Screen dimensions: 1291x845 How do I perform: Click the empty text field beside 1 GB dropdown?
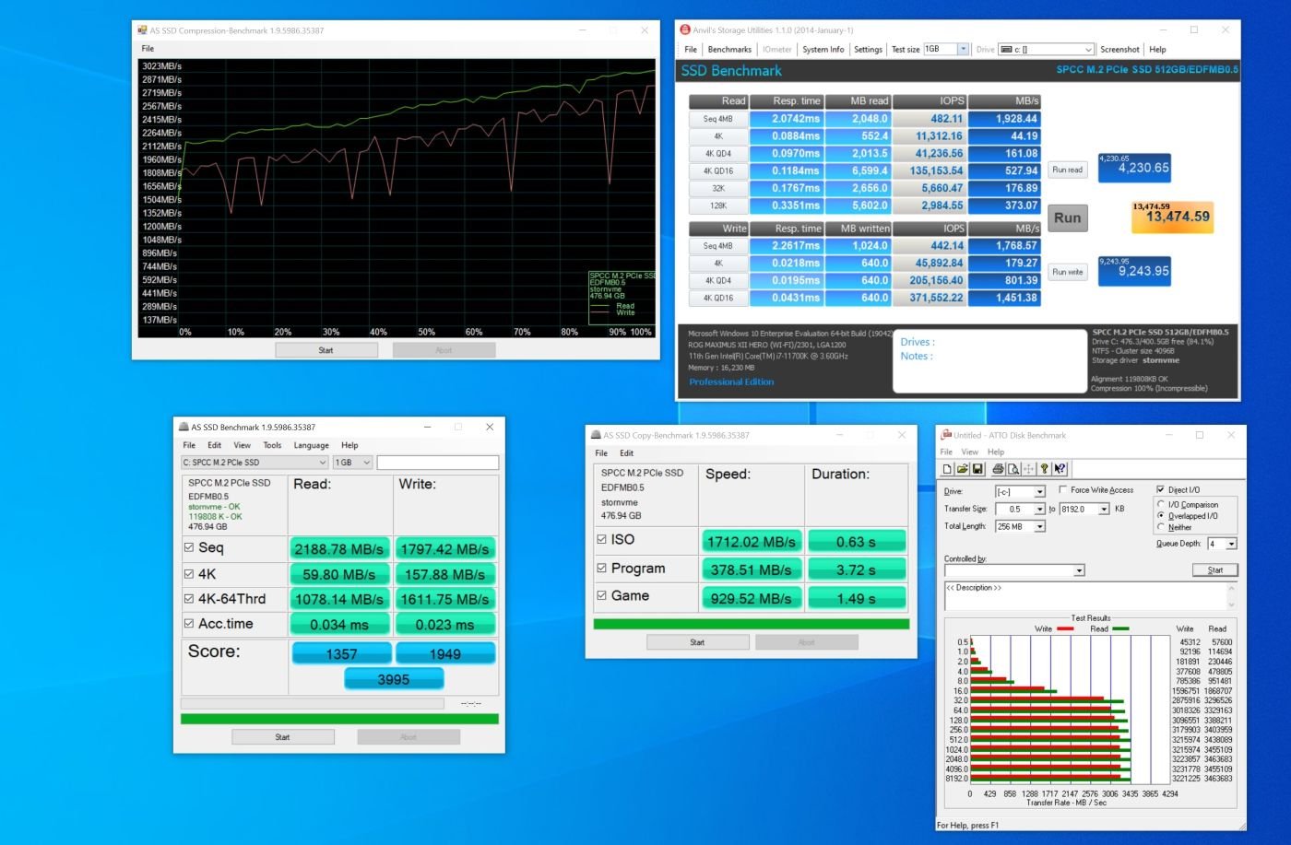pyautogui.click(x=437, y=463)
